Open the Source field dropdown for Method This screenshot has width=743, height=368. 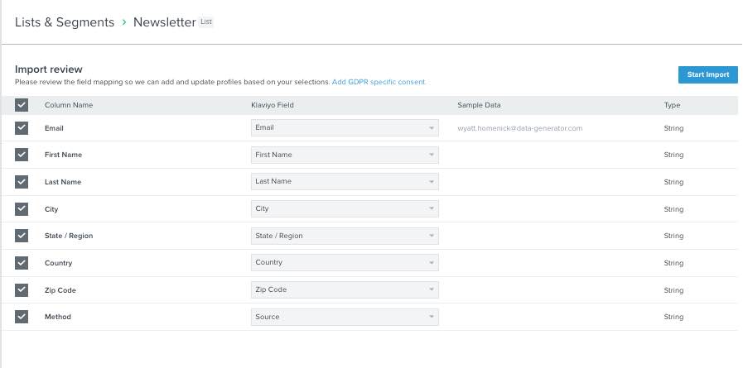[345, 317]
